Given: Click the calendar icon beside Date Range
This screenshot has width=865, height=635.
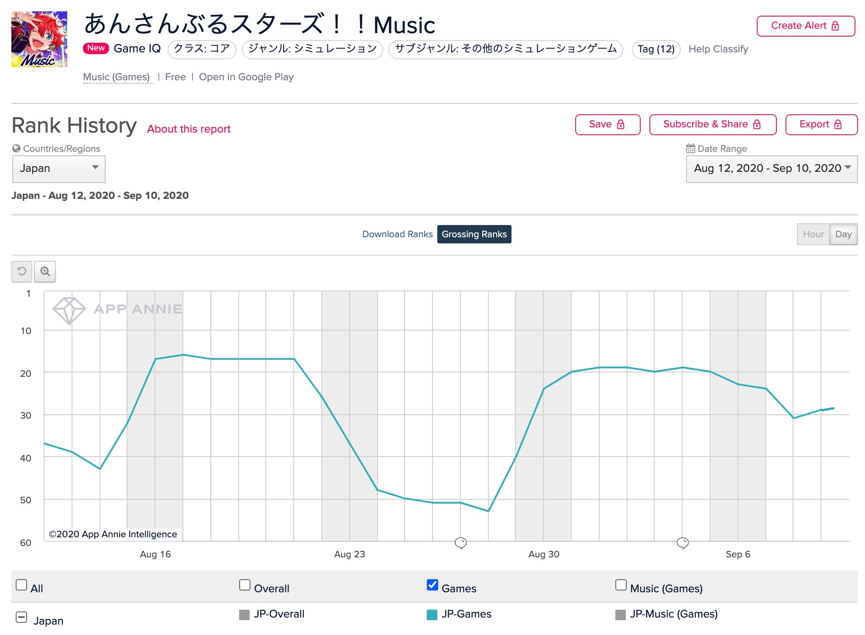Looking at the screenshot, I should point(690,148).
